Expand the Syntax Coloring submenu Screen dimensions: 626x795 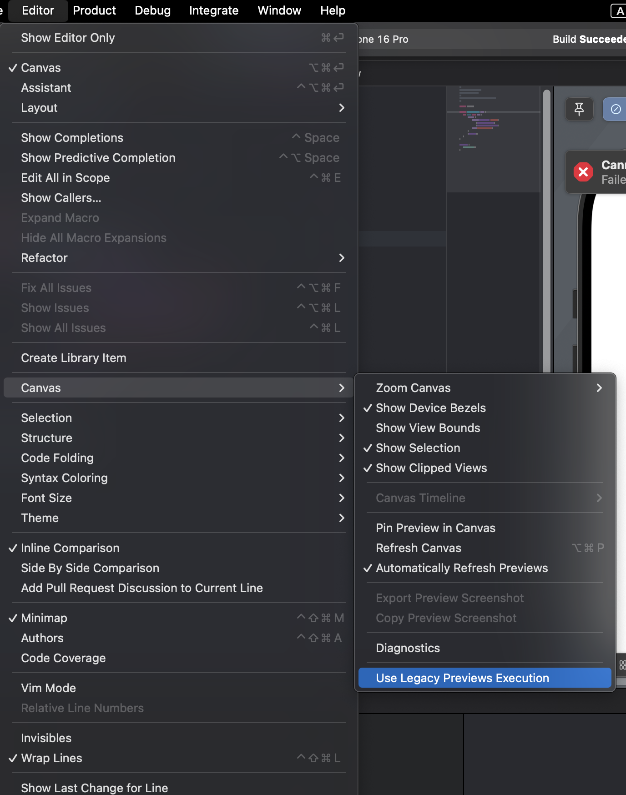tap(178, 478)
